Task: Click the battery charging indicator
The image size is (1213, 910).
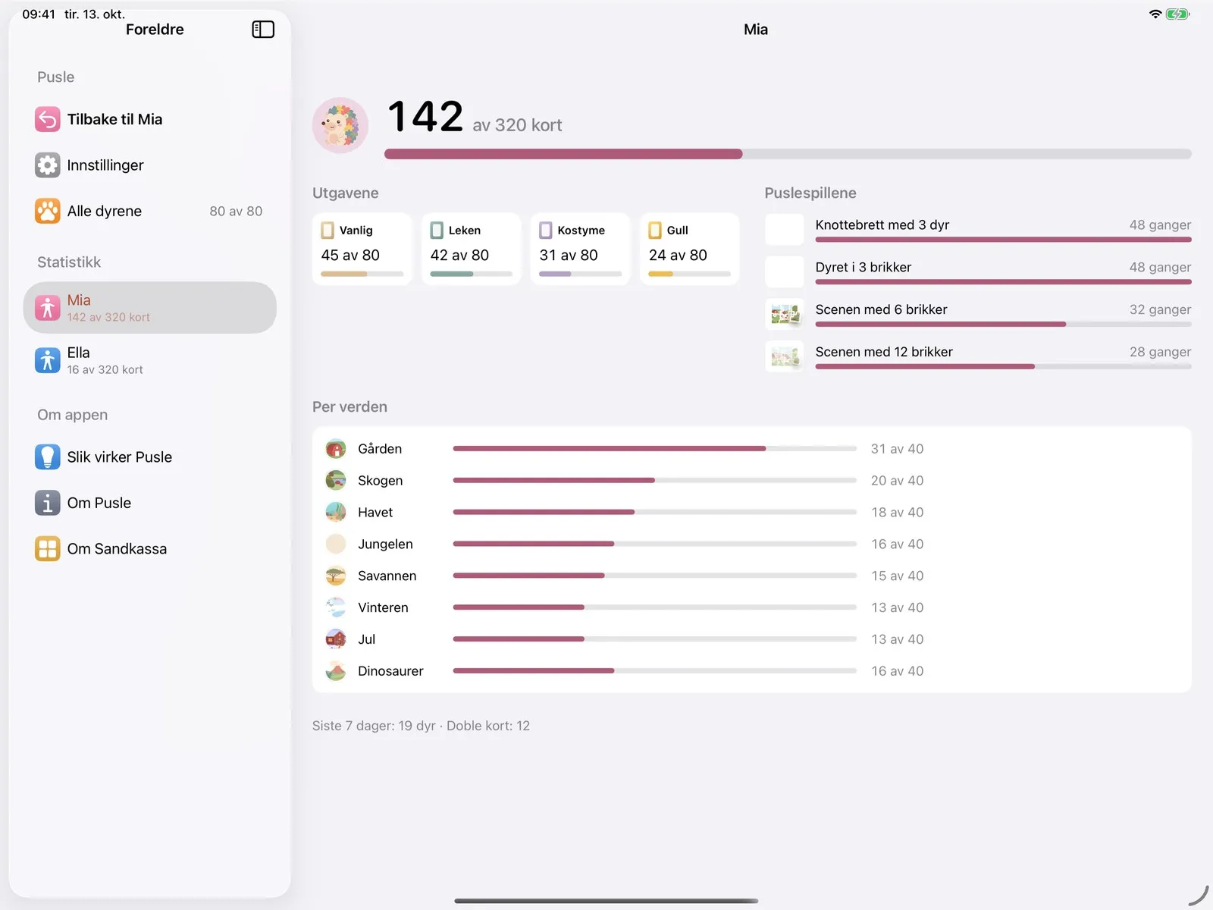Action: click(1178, 14)
